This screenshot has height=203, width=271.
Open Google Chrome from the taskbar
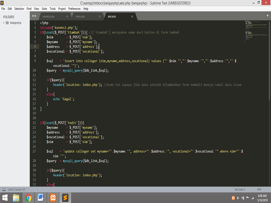pyautogui.click(x=28, y=197)
